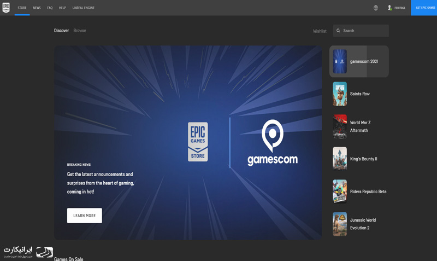Viewport: 437px width, 261px height.
Task: Select the King's Bounty II cover thumbnail
Action: [340, 159]
